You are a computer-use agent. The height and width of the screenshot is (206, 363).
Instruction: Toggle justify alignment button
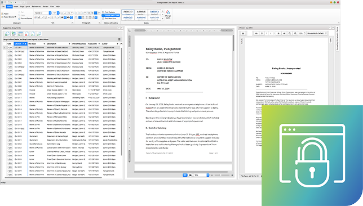[90, 17]
